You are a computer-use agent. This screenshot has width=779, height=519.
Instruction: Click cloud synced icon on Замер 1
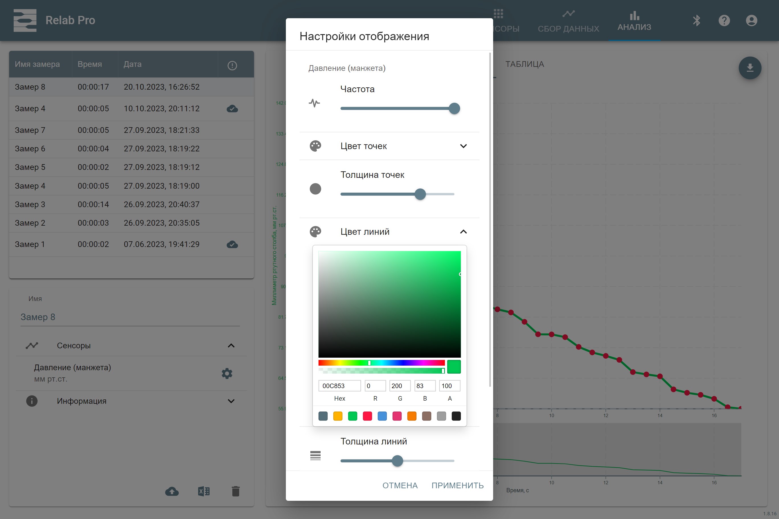232,244
